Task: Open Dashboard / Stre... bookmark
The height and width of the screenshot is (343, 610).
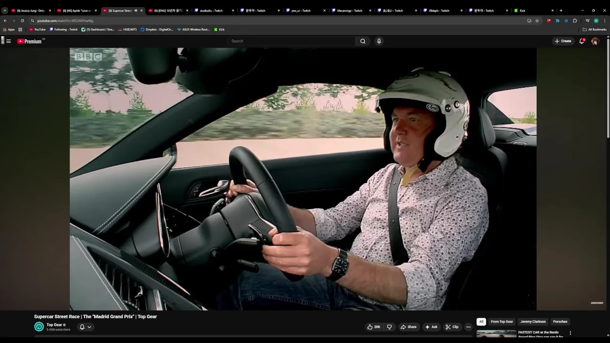Action: click(98, 30)
